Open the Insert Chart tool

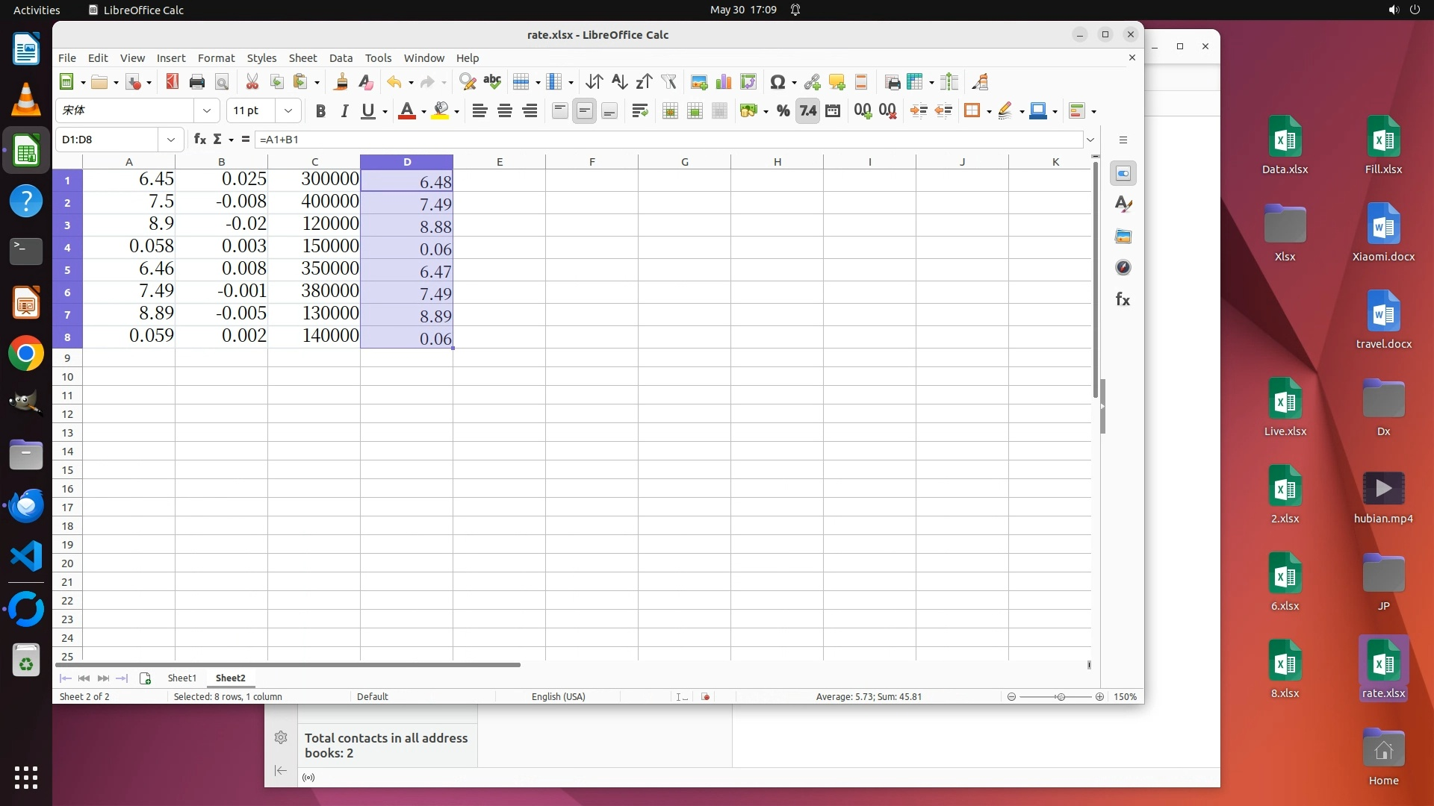coord(723,82)
